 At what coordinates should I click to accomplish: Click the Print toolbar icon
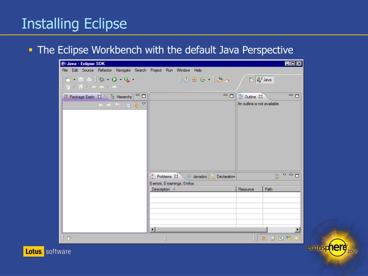pos(89,80)
